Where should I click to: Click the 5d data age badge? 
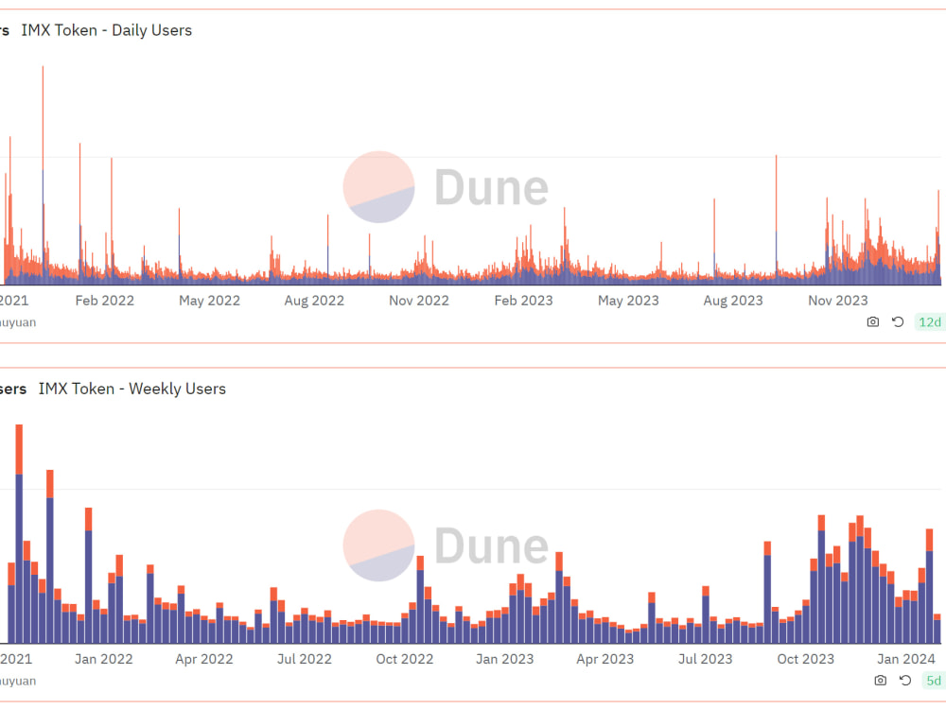pos(934,681)
